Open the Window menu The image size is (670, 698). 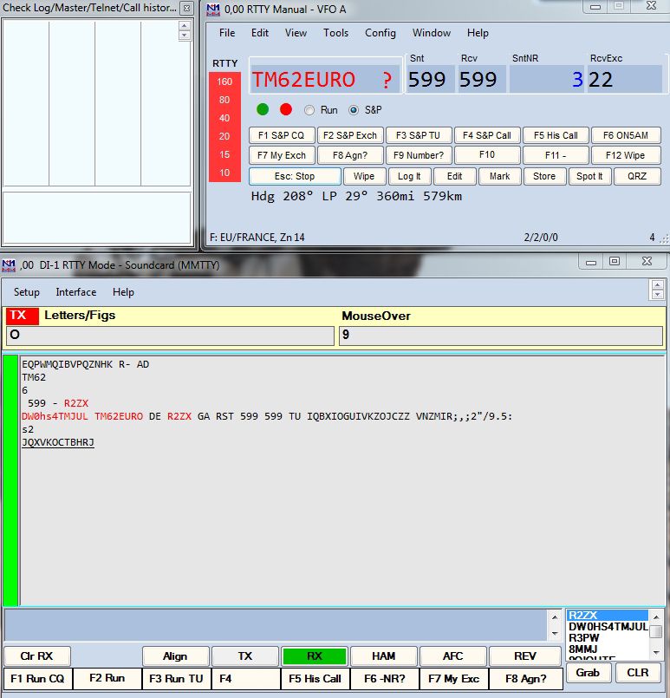click(x=432, y=33)
